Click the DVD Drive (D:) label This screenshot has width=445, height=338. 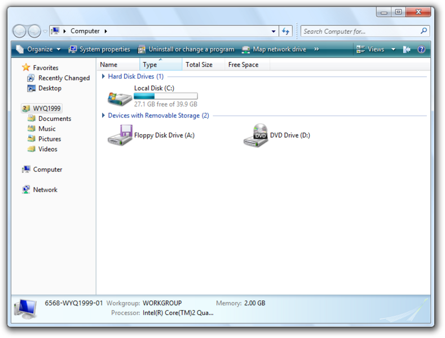tap(290, 135)
